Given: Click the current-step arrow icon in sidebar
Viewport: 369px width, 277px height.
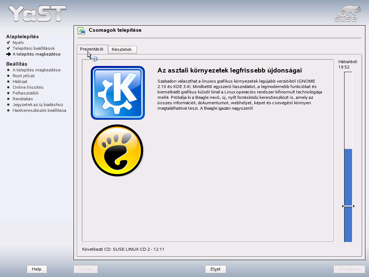Looking at the screenshot, I should coord(9,54).
